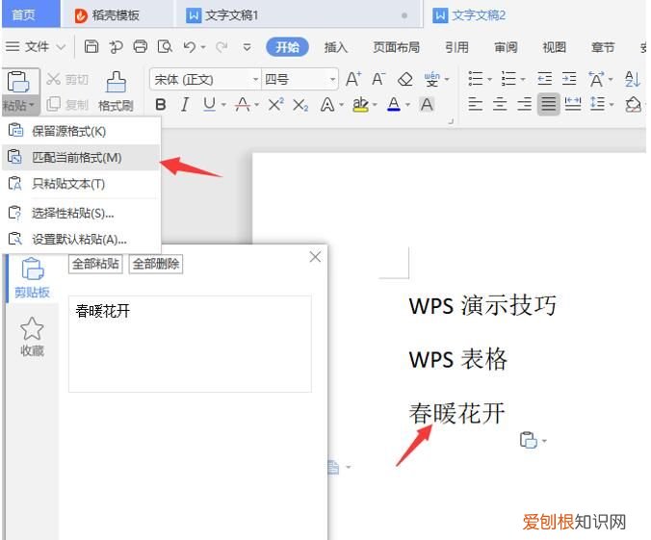Open the 收藏 star icon
Viewport: 651px width, 540px height.
[32, 337]
